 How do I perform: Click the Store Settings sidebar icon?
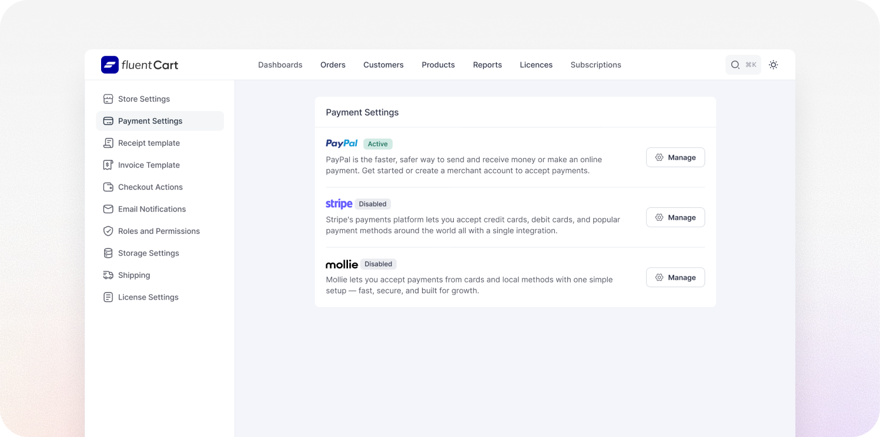click(108, 99)
